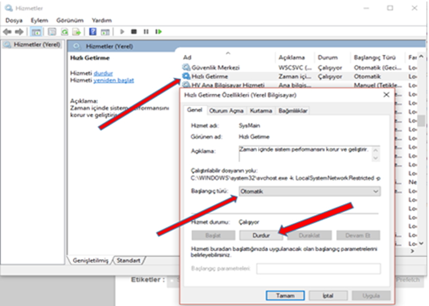Screen dimensions: 429x306
Task: Toggle the console tree toolbar icon
Action: (36, 32)
